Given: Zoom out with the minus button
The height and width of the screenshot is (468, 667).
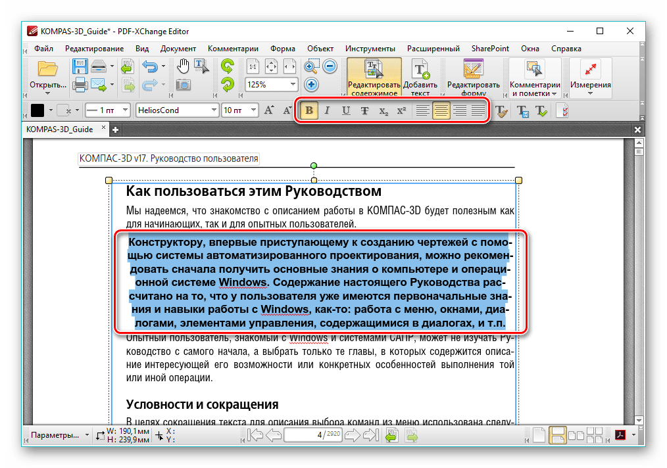Looking at the screenshot, I should click(330, 66).
